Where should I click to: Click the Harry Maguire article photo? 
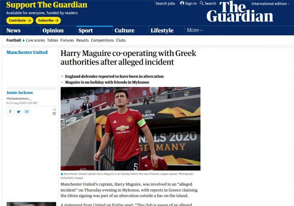point(131,129)
